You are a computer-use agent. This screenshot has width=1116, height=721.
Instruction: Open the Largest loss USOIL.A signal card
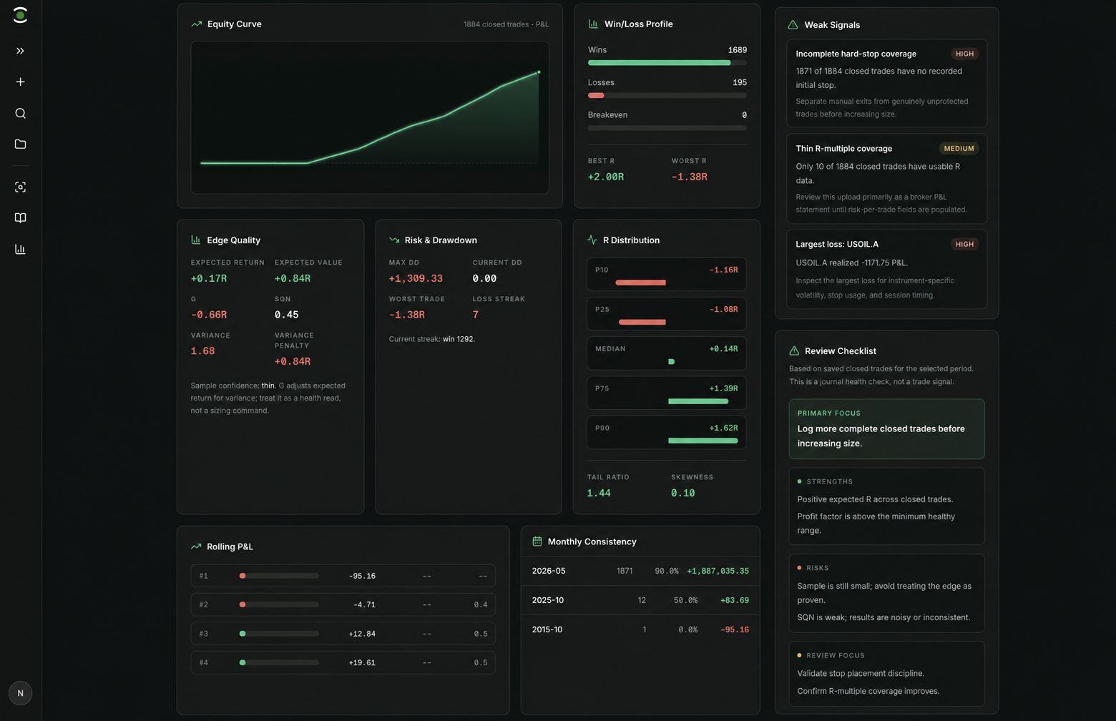[x=886, y=269]
